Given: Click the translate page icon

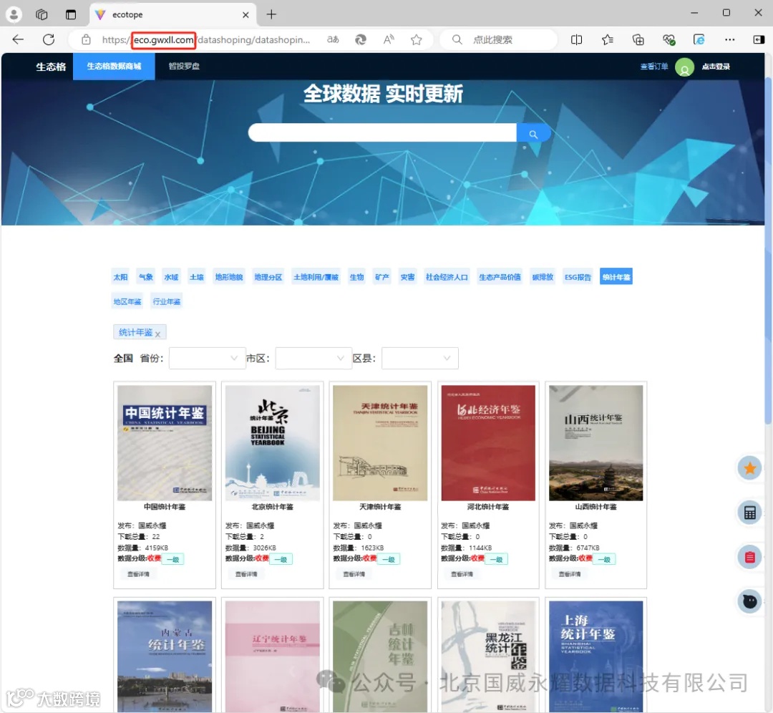Looking at the screenshot, I should (334, 39).
